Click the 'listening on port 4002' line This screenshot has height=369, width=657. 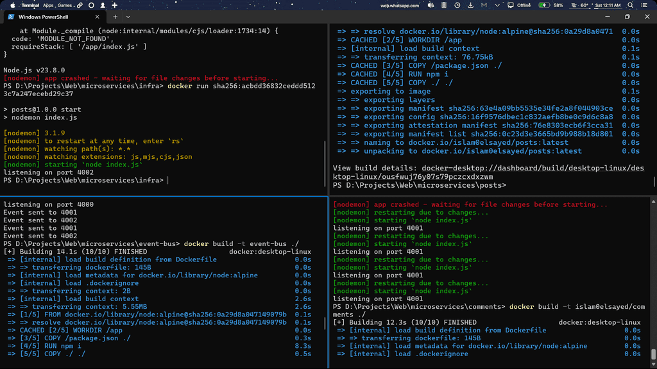49,172
